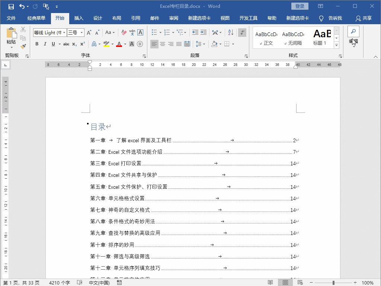Open the font dialog launcher
381x286 pixels.
click(x=144, y=56)
